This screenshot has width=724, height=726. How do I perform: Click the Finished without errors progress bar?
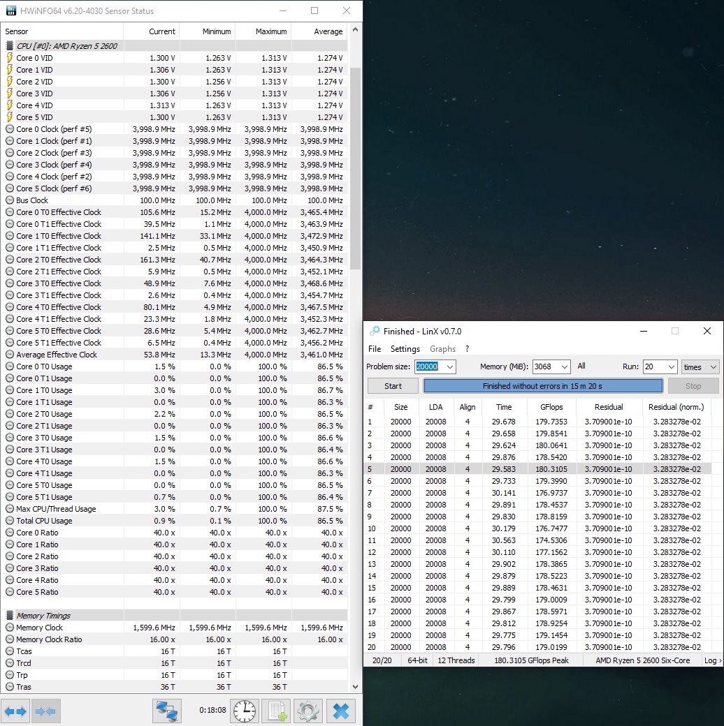pyautogui.click(x=543, y=385)
